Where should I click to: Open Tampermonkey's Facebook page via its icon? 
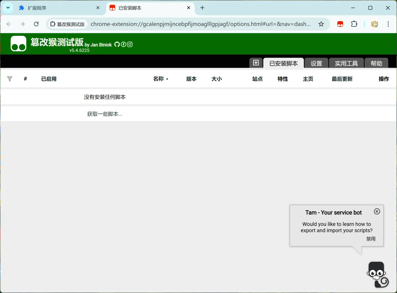(123, 44)
